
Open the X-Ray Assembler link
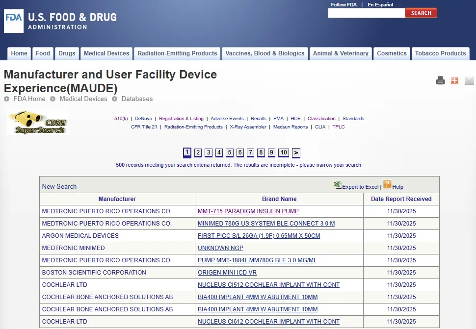(248, 127)
